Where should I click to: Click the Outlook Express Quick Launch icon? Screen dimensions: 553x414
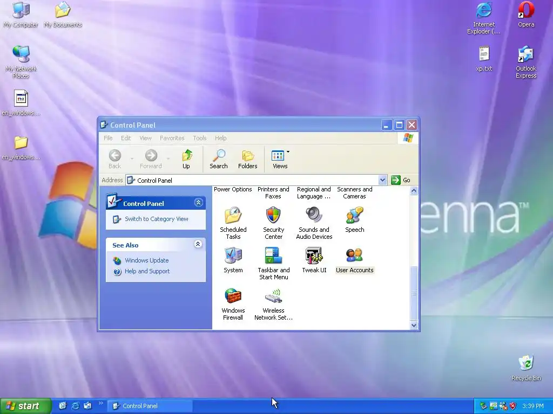coord(87,406)
